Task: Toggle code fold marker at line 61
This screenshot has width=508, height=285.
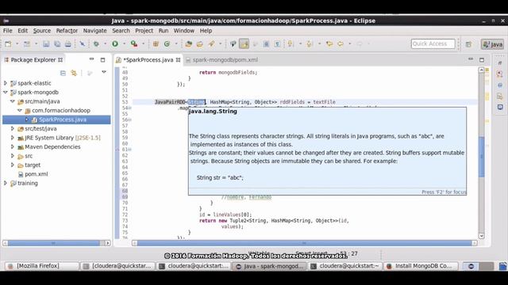Action: coord(130,150)
